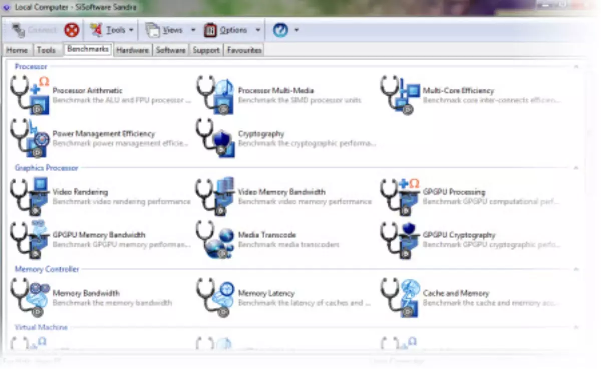Screen dimensions: 601x369
Task: Click the help question mark button
Action: [280, 30]
